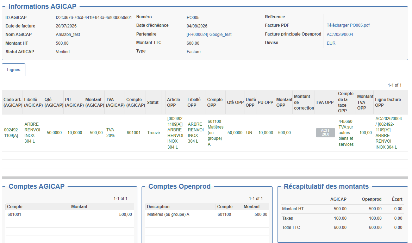Click the 445660 TVA tax account cell

point(346,133)
